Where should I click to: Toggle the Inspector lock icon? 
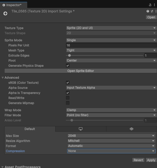[x=150, y=5]
